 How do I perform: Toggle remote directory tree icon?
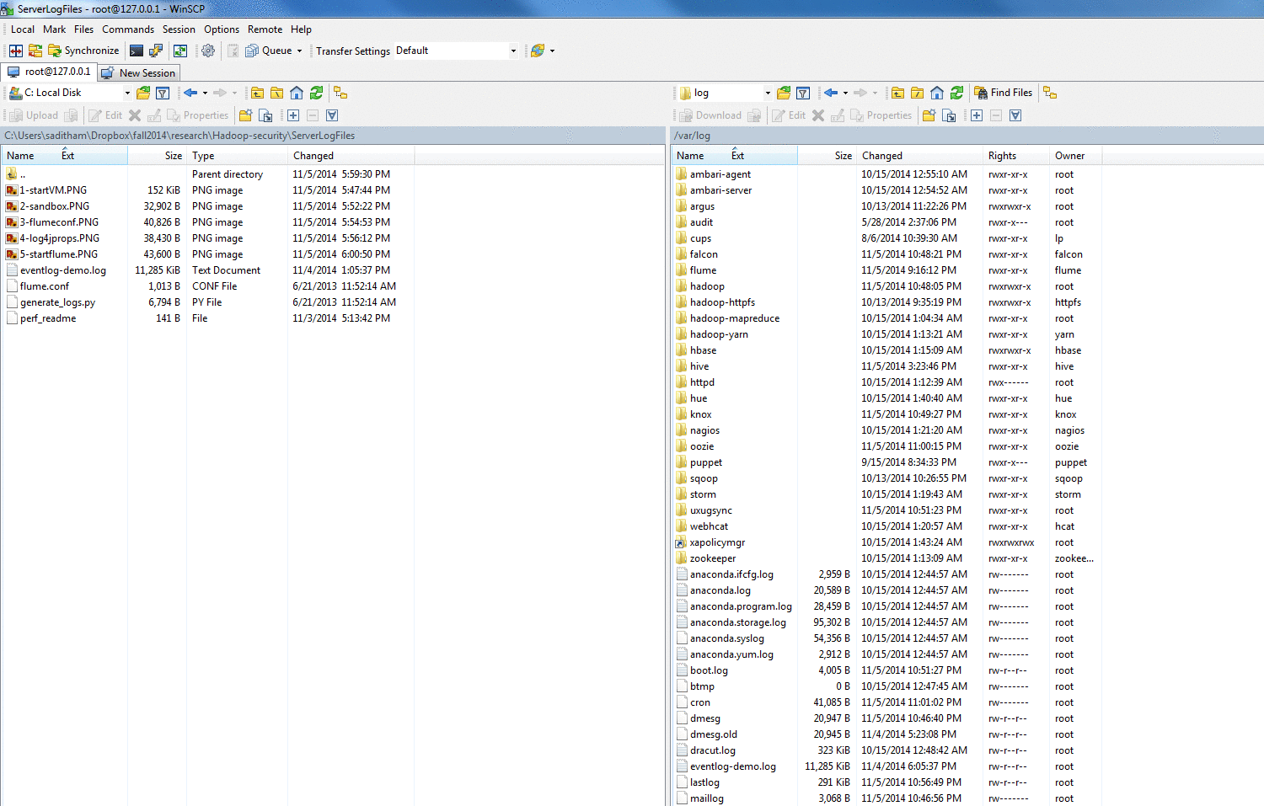(x=1050, y=93)
